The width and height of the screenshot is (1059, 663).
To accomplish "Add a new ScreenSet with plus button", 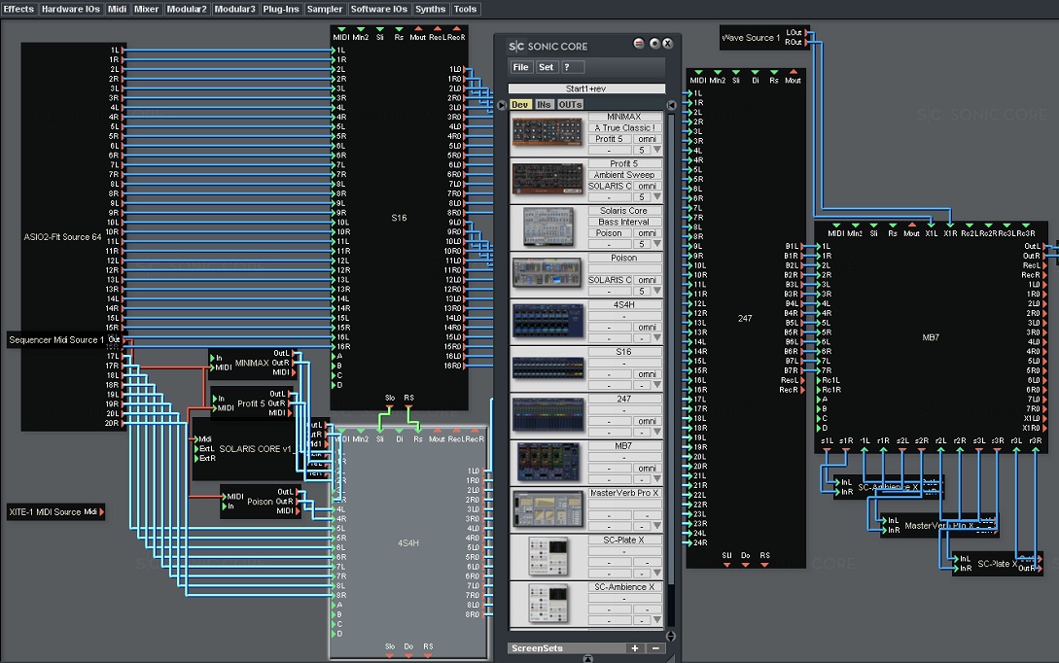I will [x=635, y=648].
